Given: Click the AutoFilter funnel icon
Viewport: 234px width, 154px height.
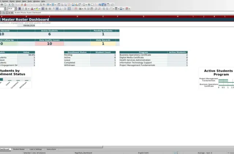Looking at the screenshot, I should click(69, 5).
